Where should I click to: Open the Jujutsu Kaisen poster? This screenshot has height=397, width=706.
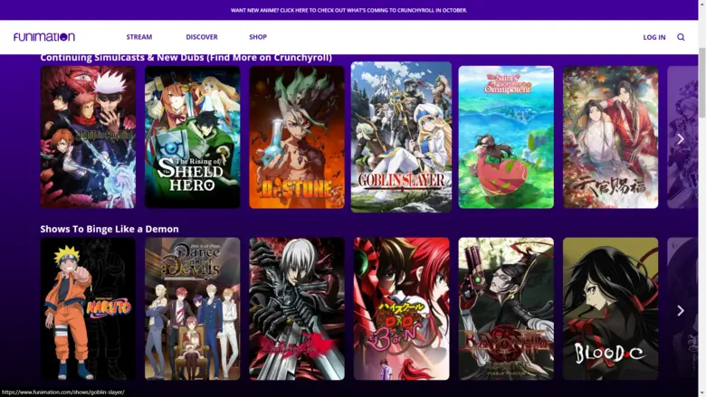[x=88, y=137]
